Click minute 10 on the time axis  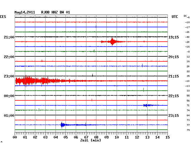pos(117,137)
